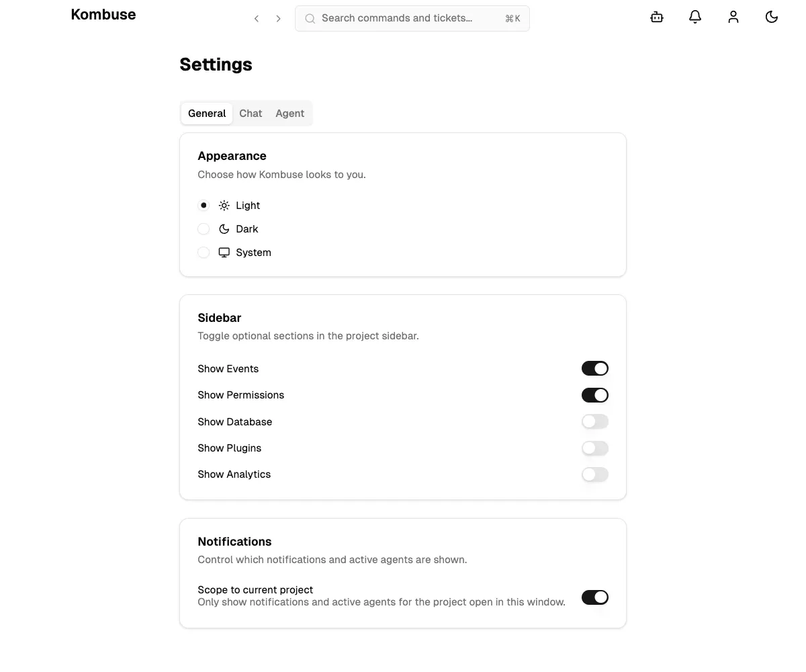The image size is (806, 672).
Task: Open the active agents panel via robot icon
Action: pos(656,17)
